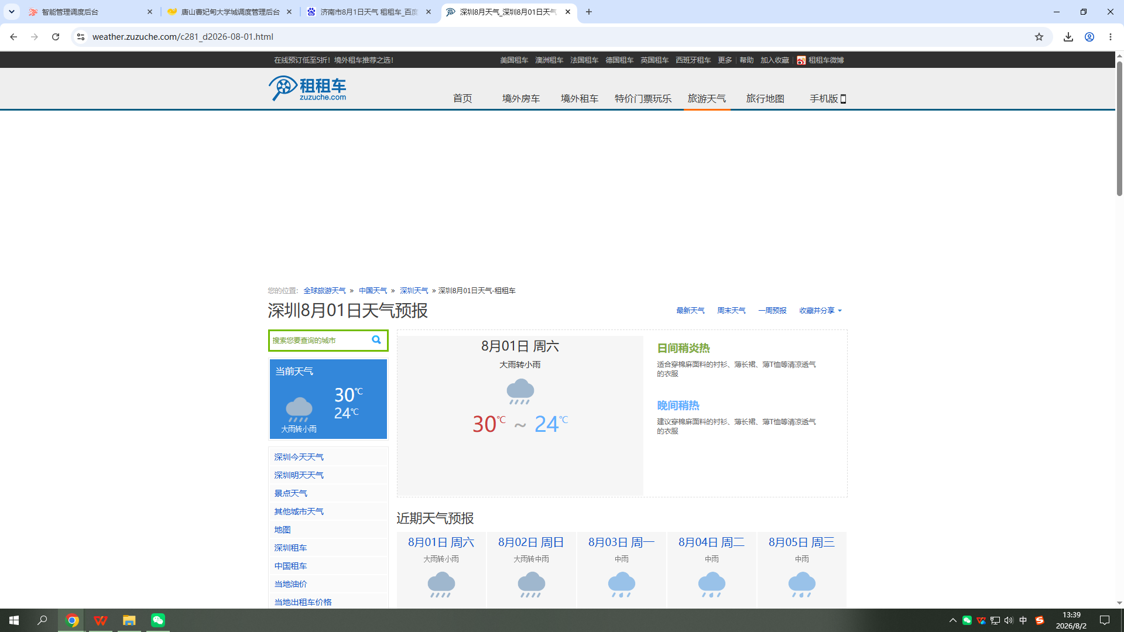The width and height of the screenshot is (1124, 632).
Task: Click 帮助 in top bar
Action: coord(746,60)
